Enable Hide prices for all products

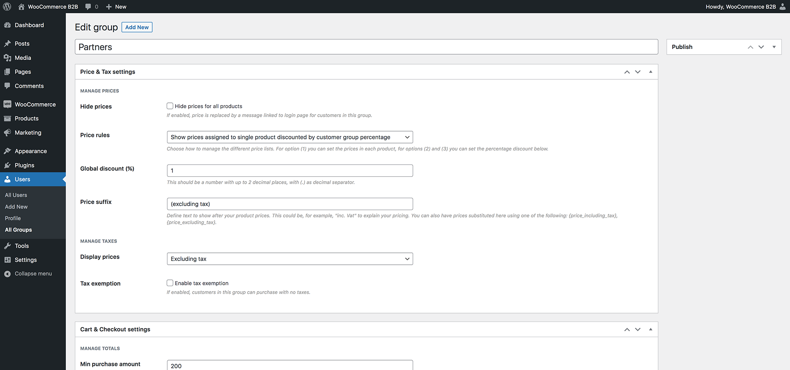click(x=170, y=106)
